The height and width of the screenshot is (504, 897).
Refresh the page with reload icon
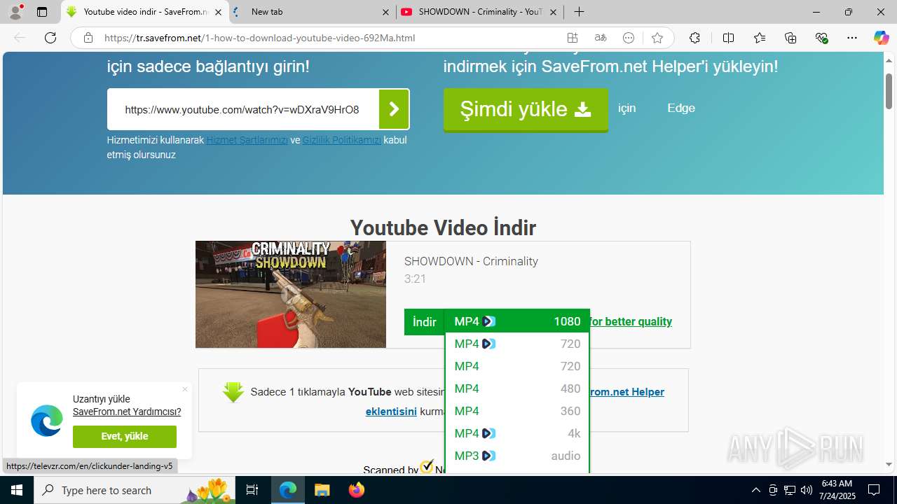[x=50, y=38]
